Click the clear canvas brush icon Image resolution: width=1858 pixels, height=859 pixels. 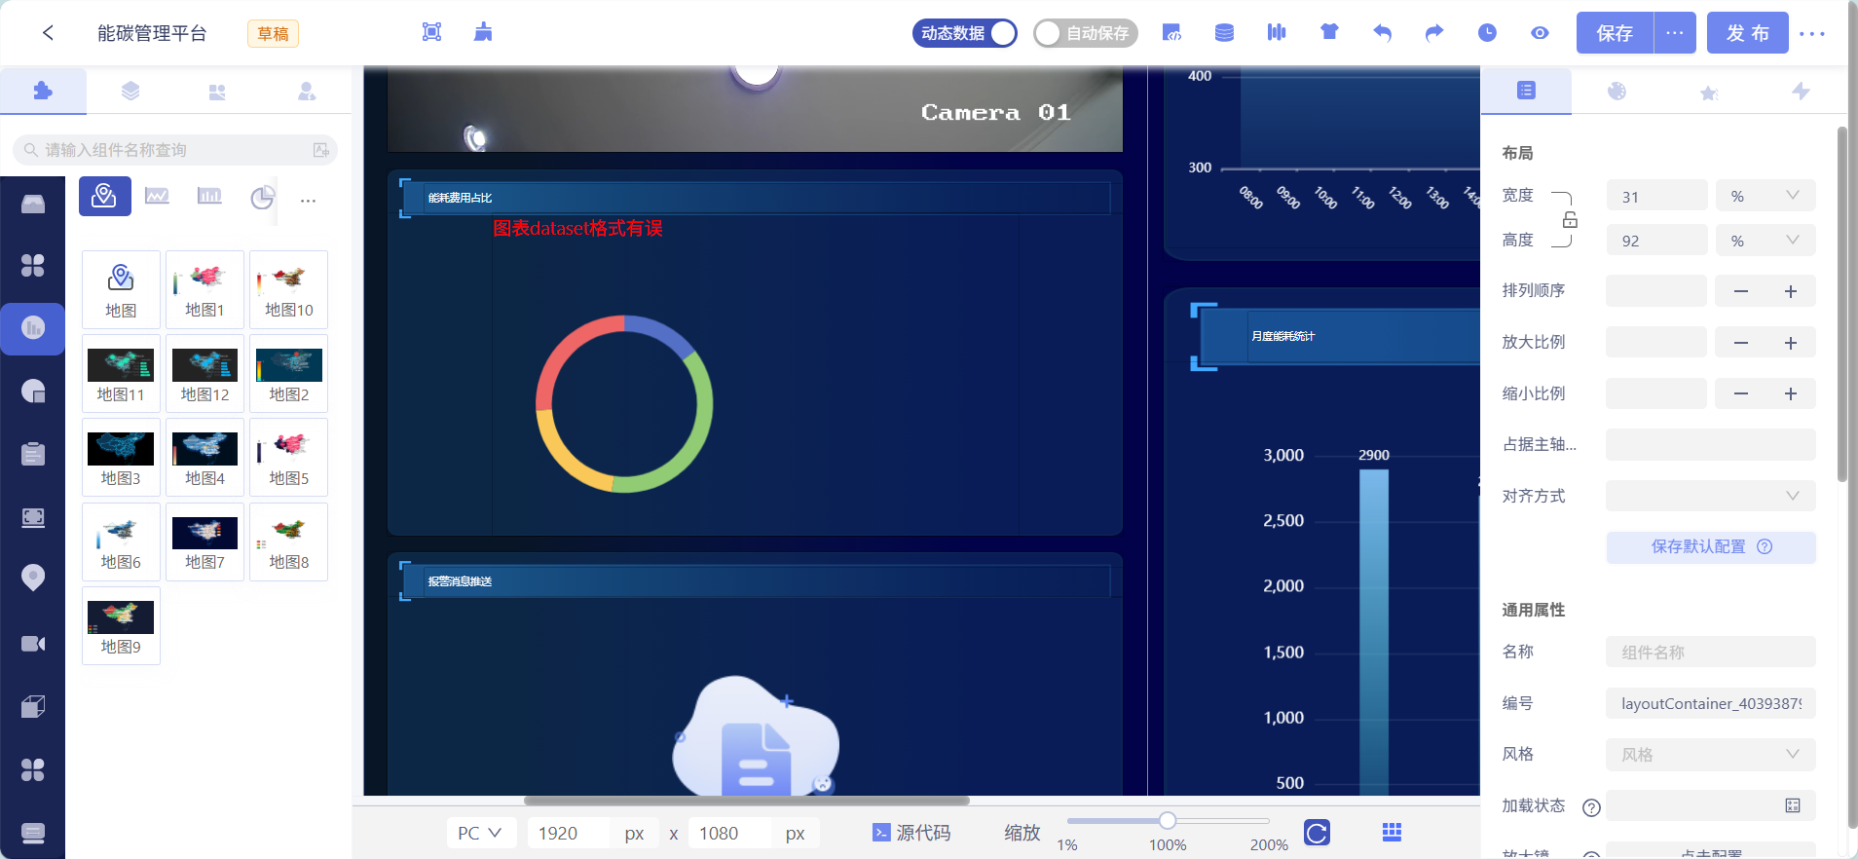click(x=483, y=32)
